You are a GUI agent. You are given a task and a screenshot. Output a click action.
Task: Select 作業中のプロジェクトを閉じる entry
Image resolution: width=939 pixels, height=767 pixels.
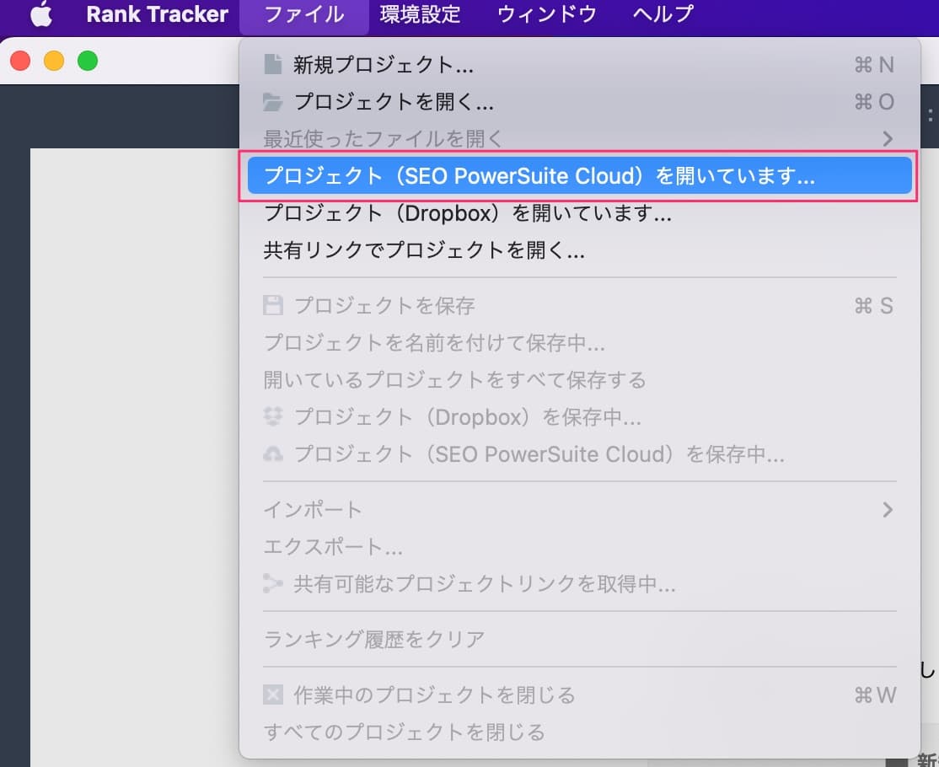pos(579,695)
